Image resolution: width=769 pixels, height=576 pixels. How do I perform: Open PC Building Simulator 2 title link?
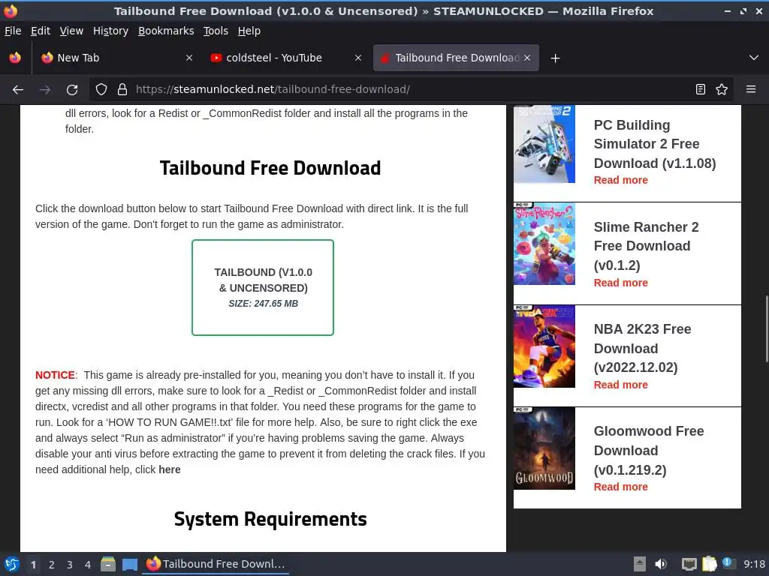[x=655, y=144]
